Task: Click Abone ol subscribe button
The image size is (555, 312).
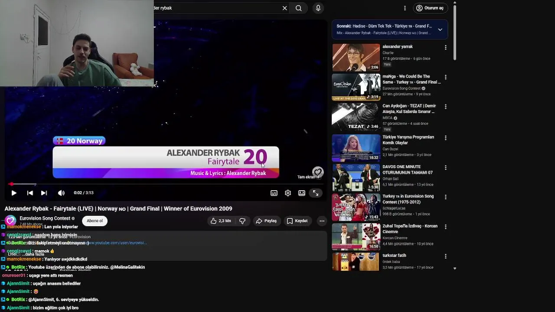Action: pyautogui.click(x=95, y=221)
